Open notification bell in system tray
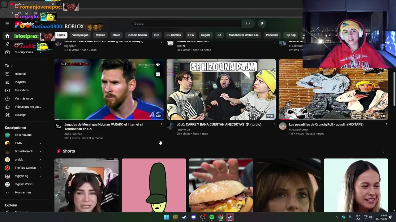Screen dimensions: 396x222 click(390, 217)
